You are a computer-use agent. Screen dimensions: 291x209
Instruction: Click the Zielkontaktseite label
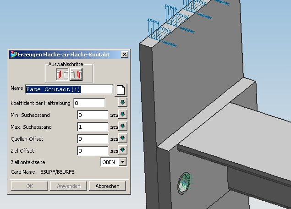point(28,162)
